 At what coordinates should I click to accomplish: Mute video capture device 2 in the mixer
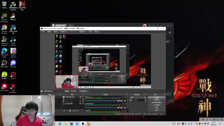[122, 108]
